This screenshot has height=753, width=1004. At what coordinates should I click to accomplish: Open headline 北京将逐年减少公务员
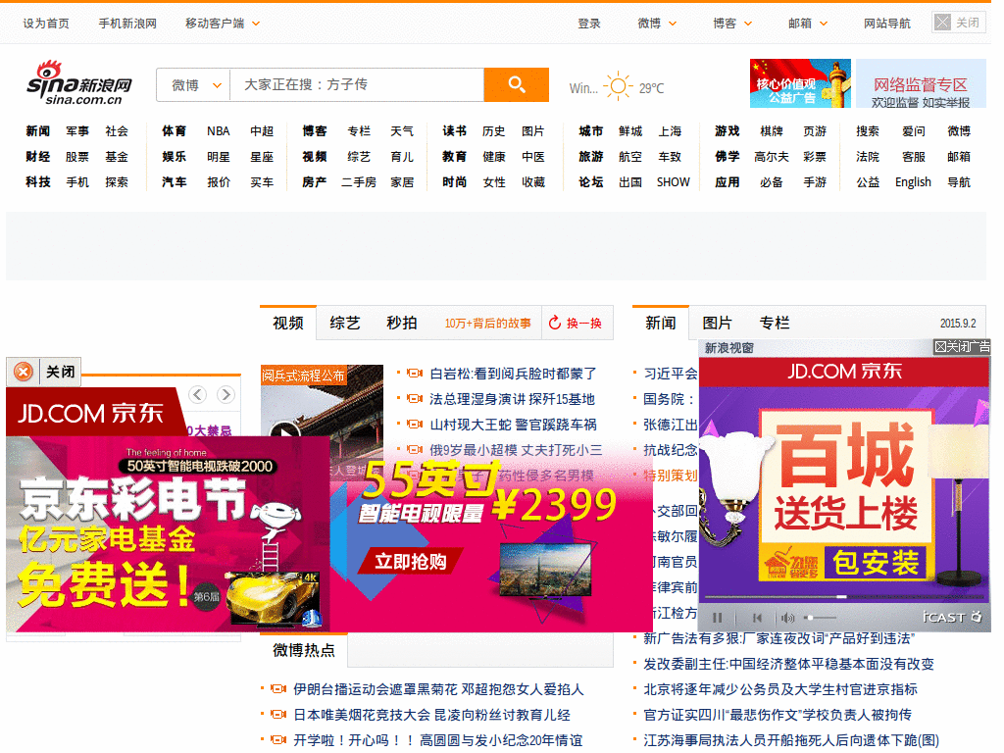(x=779, y=689)
